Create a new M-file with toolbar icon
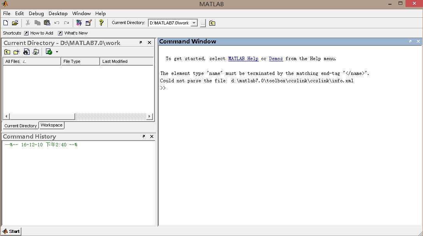 tap(6, 23)
